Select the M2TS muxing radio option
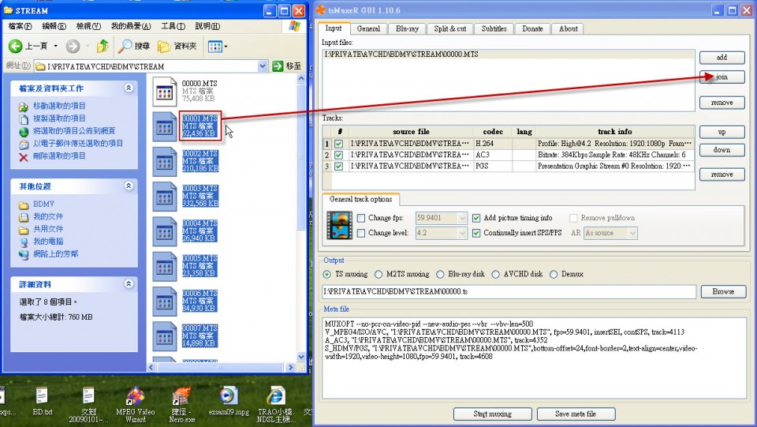This screenshot has width=757, height=427. [x=378, y=274]
